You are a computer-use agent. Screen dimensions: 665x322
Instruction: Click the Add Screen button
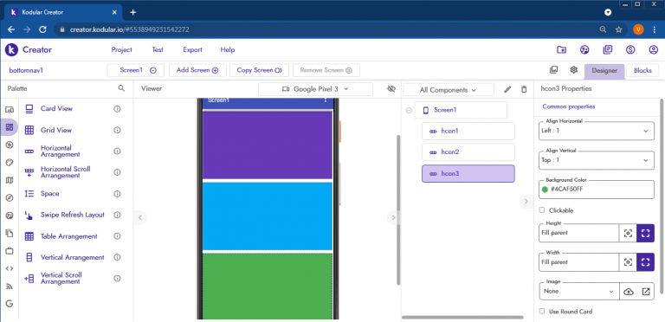[197, 70]
